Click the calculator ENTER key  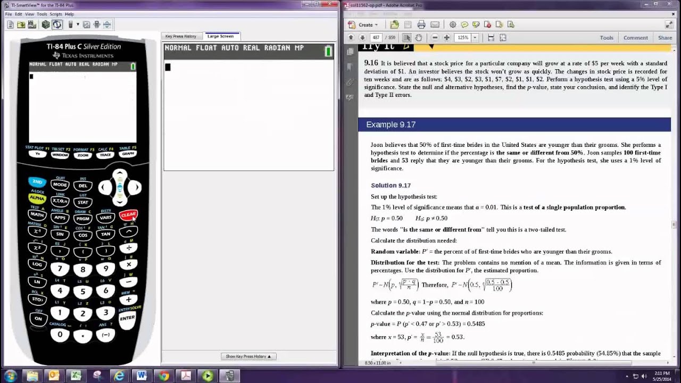pyautogui.click(x=128, y=318)
